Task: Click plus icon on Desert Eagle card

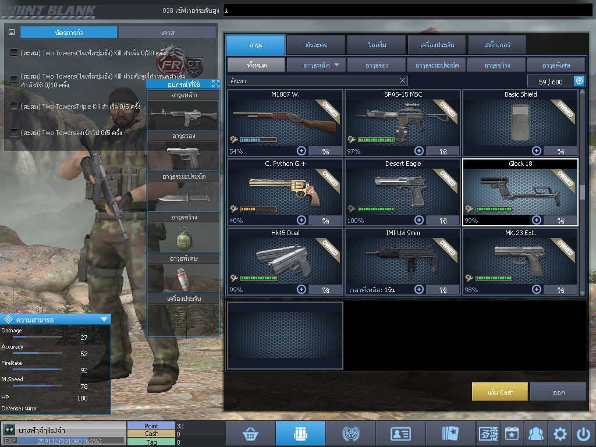Action: [x=419, y=220]
